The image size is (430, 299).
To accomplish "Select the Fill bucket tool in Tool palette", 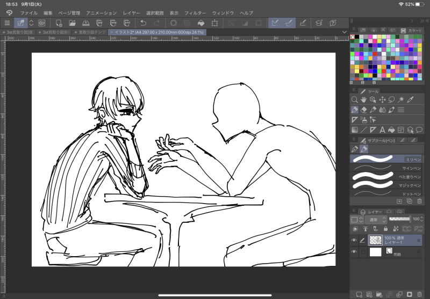I will click(x=392, y=130).
